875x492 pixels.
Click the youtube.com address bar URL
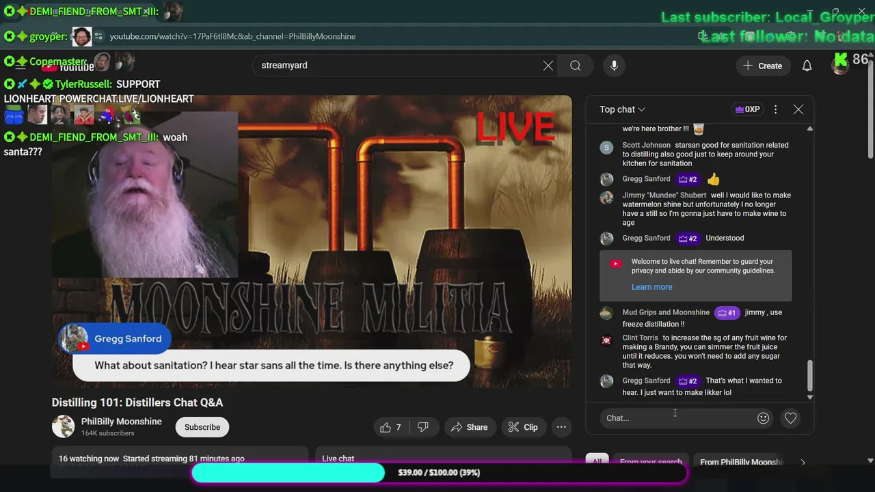(232, 36)
